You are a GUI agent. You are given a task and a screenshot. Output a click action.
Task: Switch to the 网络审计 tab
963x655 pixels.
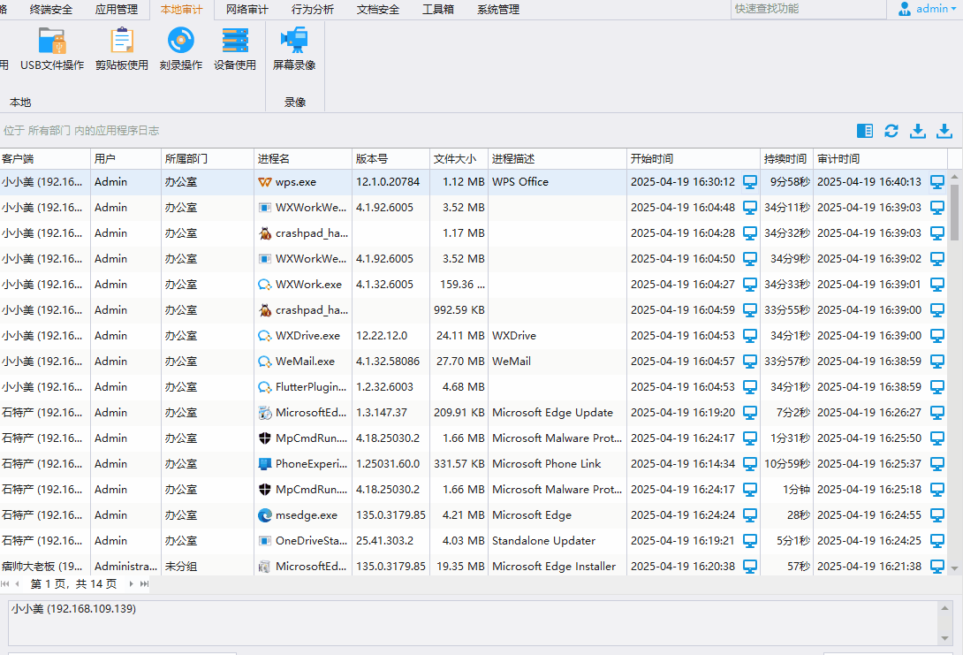[247, 10]
